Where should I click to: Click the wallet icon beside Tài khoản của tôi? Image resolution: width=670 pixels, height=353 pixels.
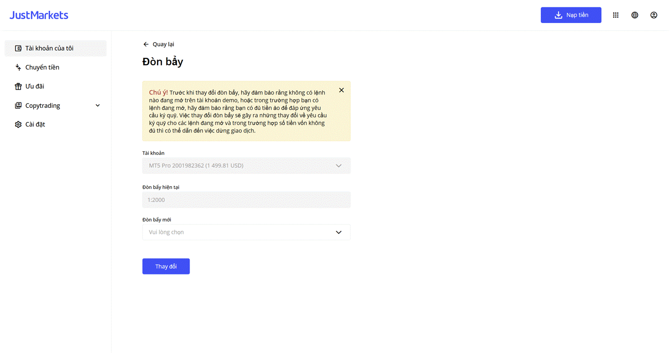(x=18, y=48)
